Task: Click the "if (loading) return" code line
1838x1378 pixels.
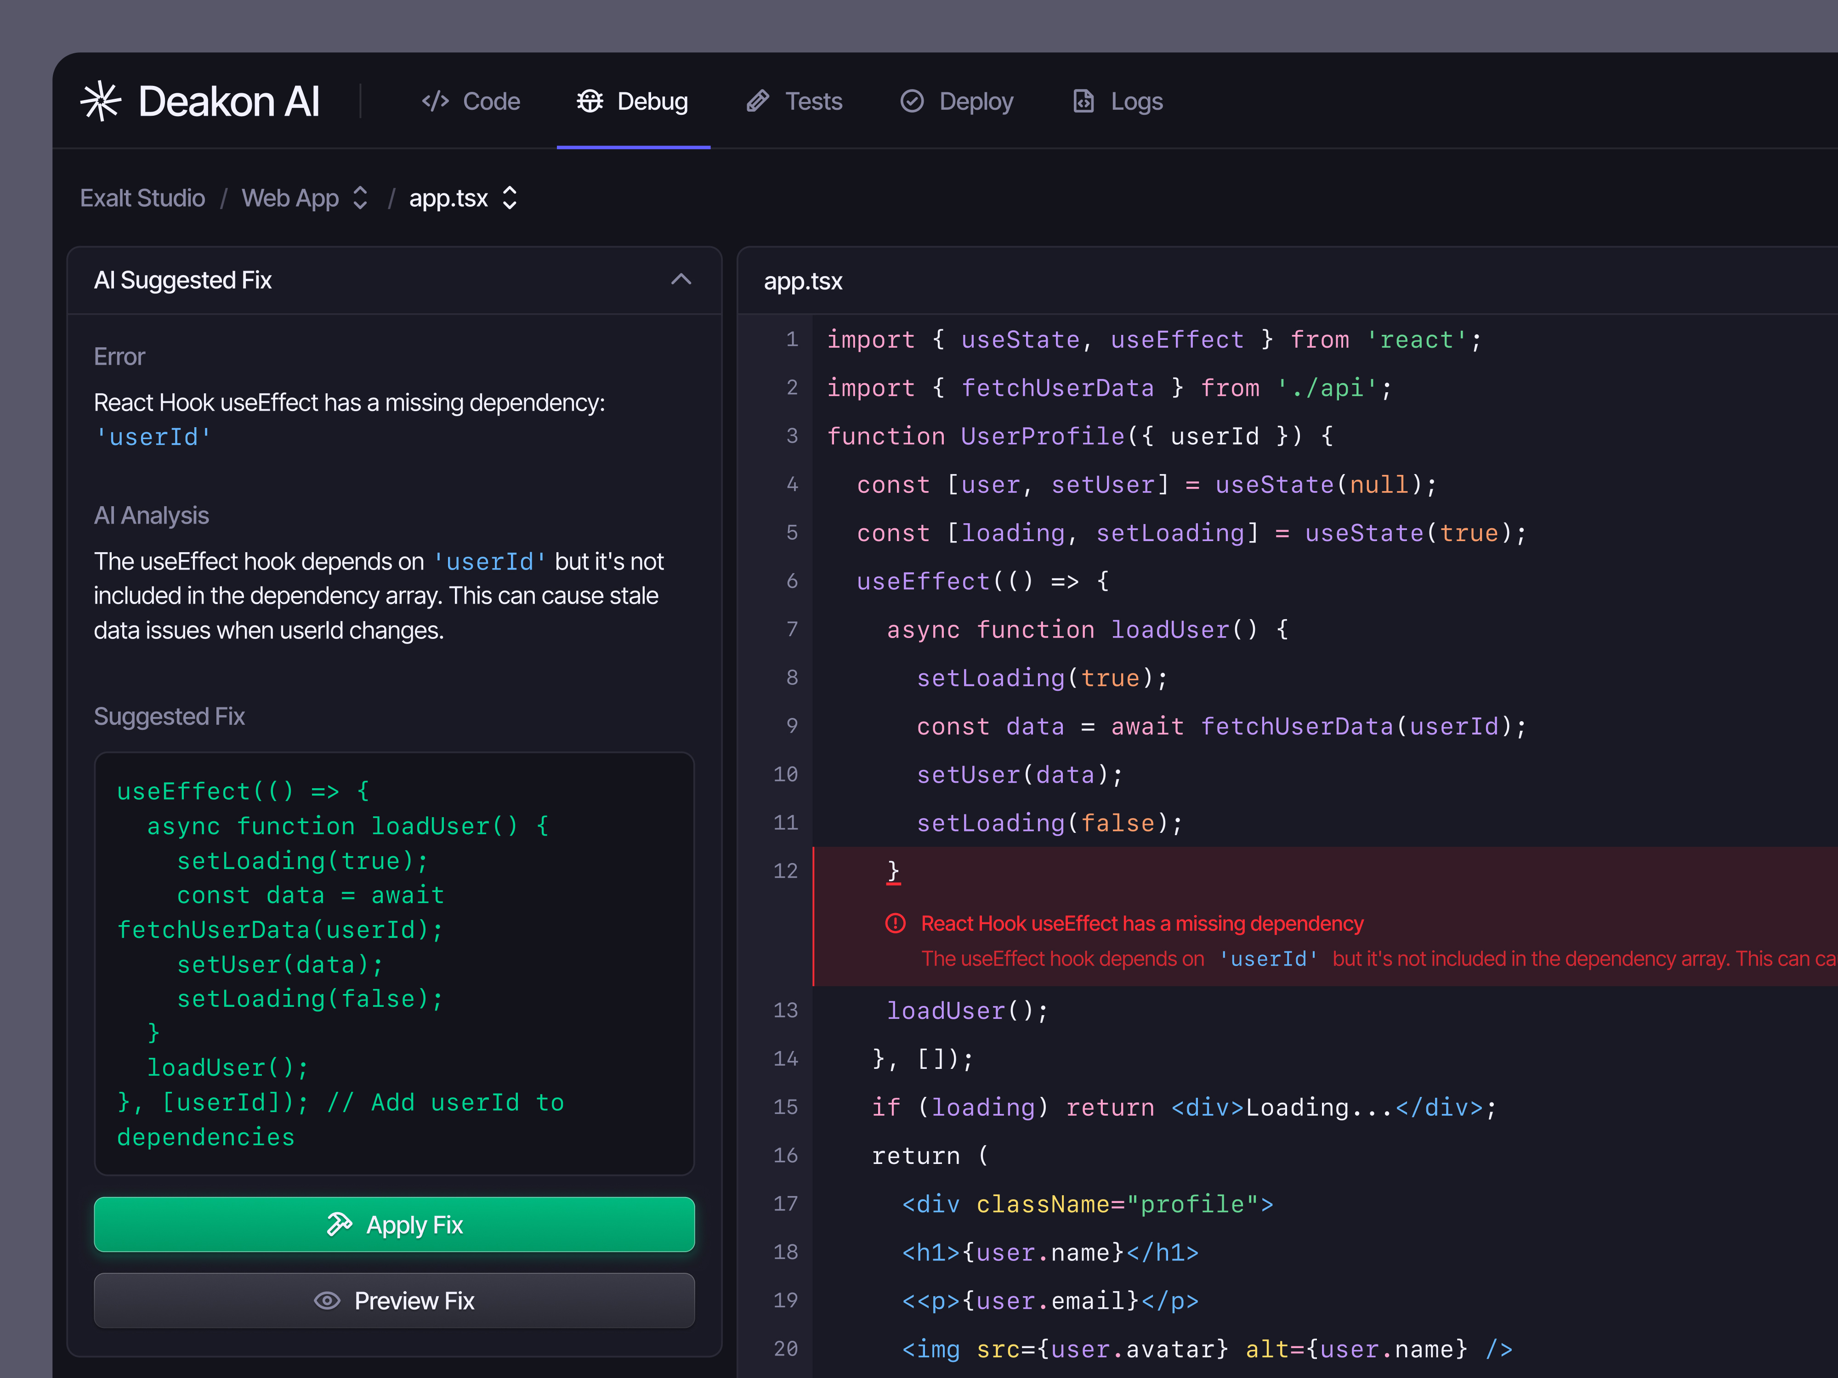Action: pyautogui.click(x=1184, y=1107)
